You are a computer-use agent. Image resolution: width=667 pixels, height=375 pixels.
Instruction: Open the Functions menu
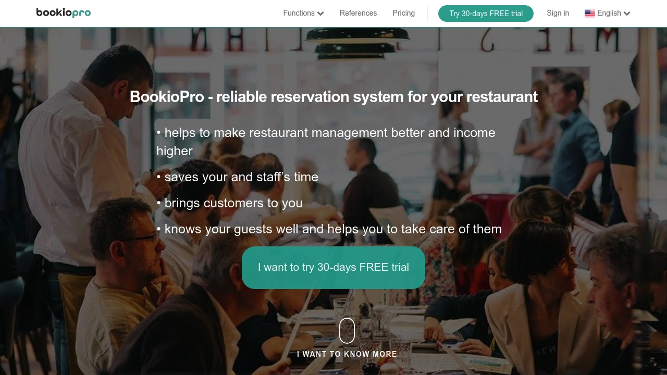click(x=303, y=13)
